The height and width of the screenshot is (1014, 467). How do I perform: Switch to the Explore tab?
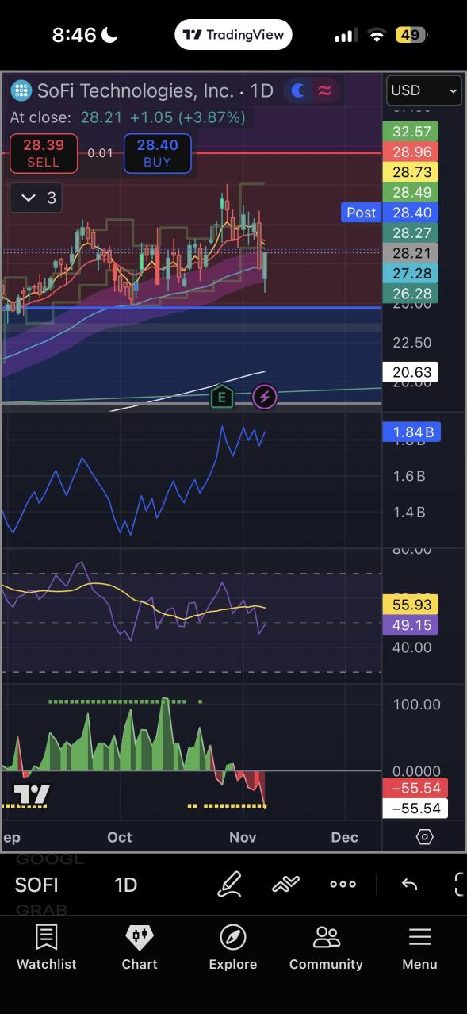[233, 947]
